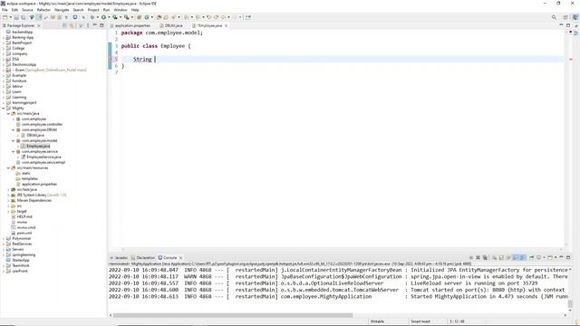Click Remove Launch icon in Console toolbar
Viewport: 580px width, 326px height.
pyautogui.click(x=478, y=257)
